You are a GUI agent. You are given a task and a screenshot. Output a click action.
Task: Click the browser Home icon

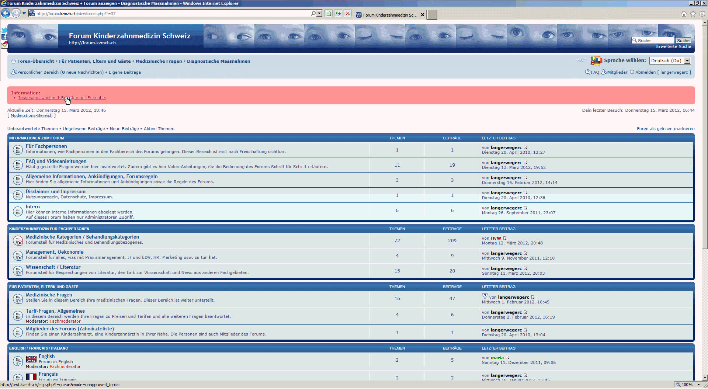tap(684, 14)
